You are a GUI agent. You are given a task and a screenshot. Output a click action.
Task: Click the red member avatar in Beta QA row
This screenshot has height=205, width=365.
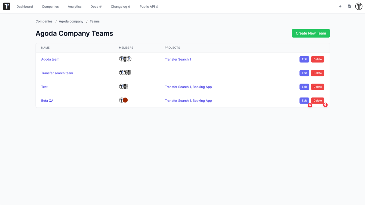coord(125,100)
